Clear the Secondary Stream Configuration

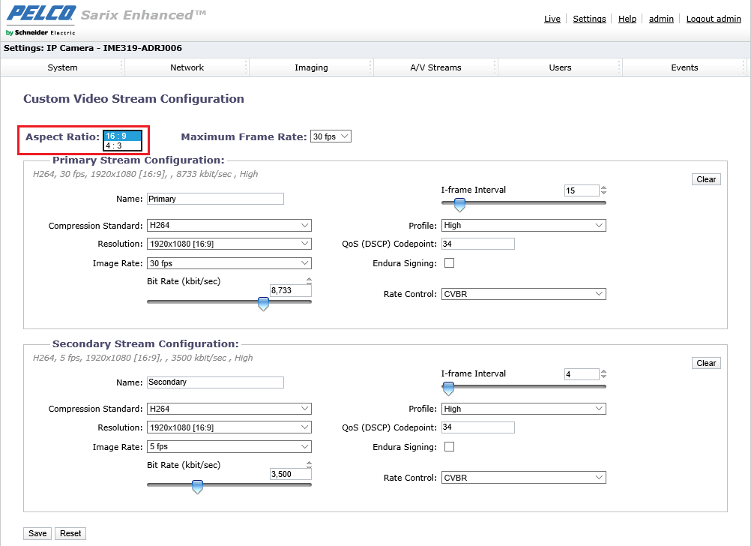tap(706, 363)
